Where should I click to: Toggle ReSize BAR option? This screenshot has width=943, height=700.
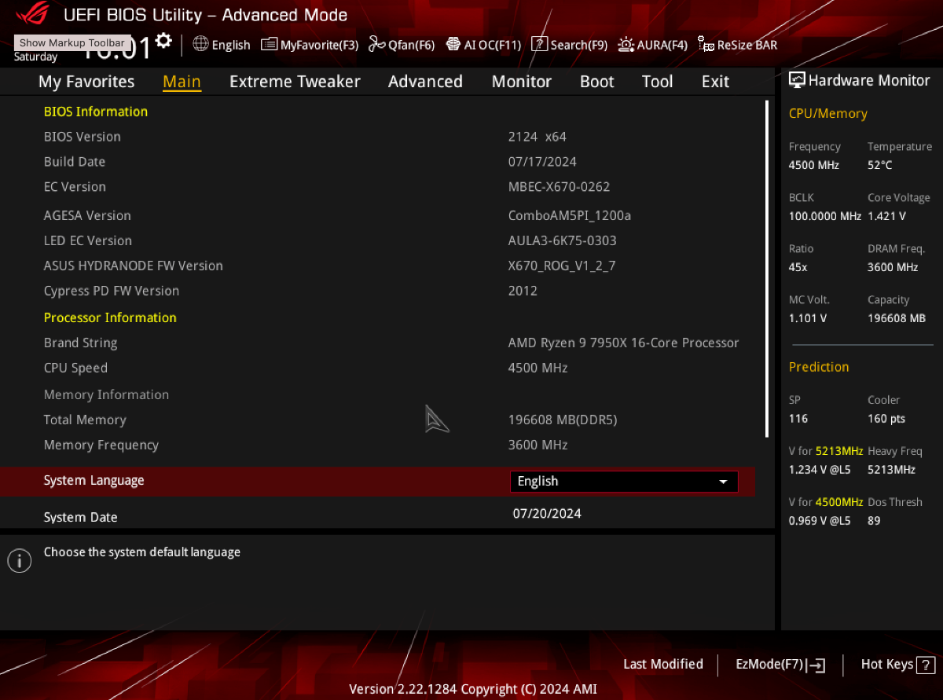click(737, 45)
